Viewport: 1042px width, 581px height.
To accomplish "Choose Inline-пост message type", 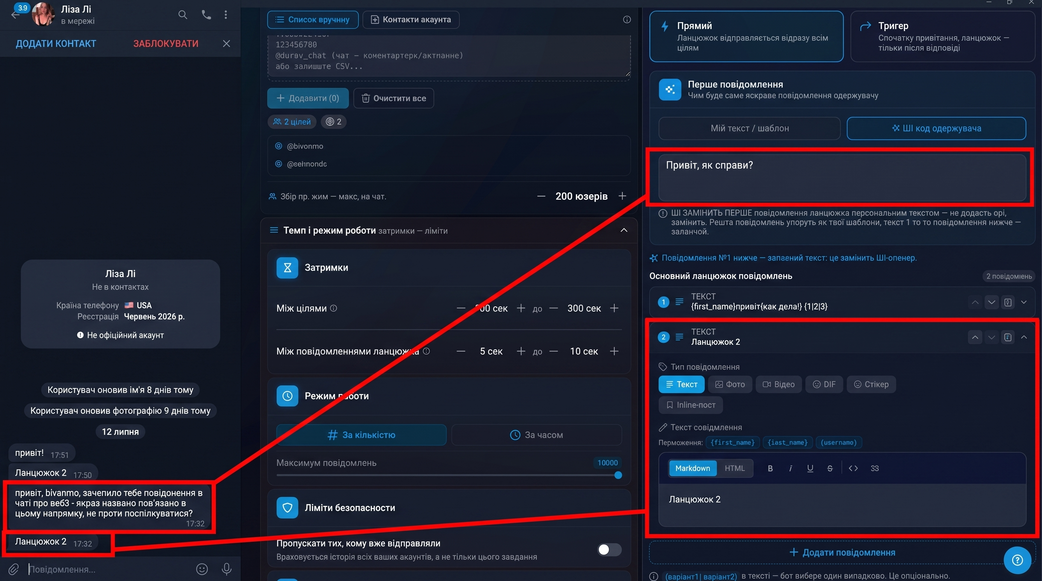I will (691, 405).
